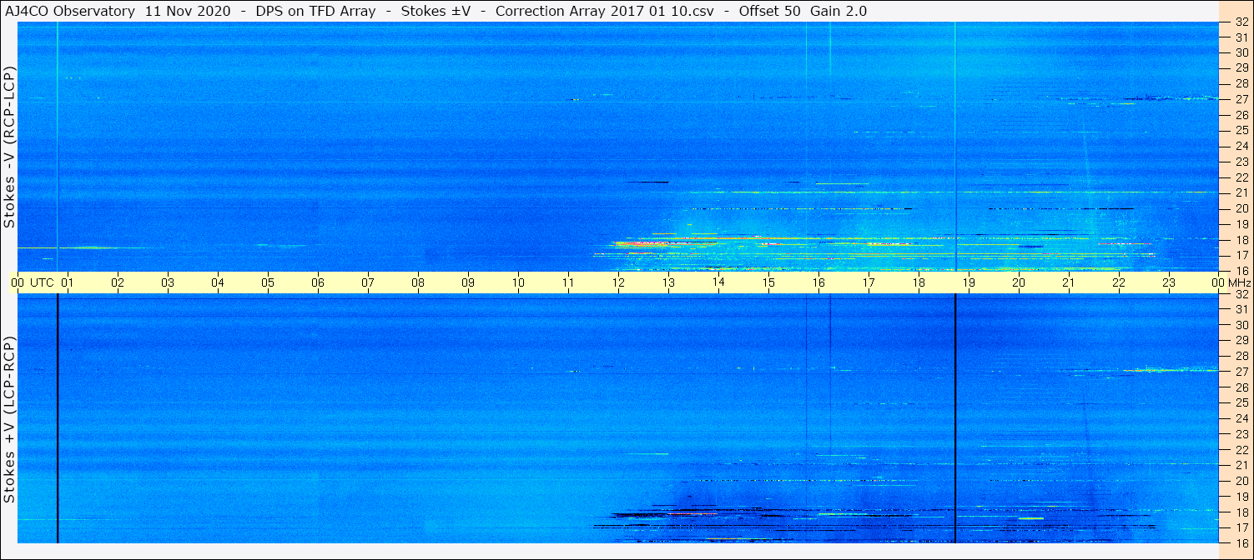Click 26 MHz label of Stokes +V panel
This screenshot has width=1254, height=560.
[1241, 387]
